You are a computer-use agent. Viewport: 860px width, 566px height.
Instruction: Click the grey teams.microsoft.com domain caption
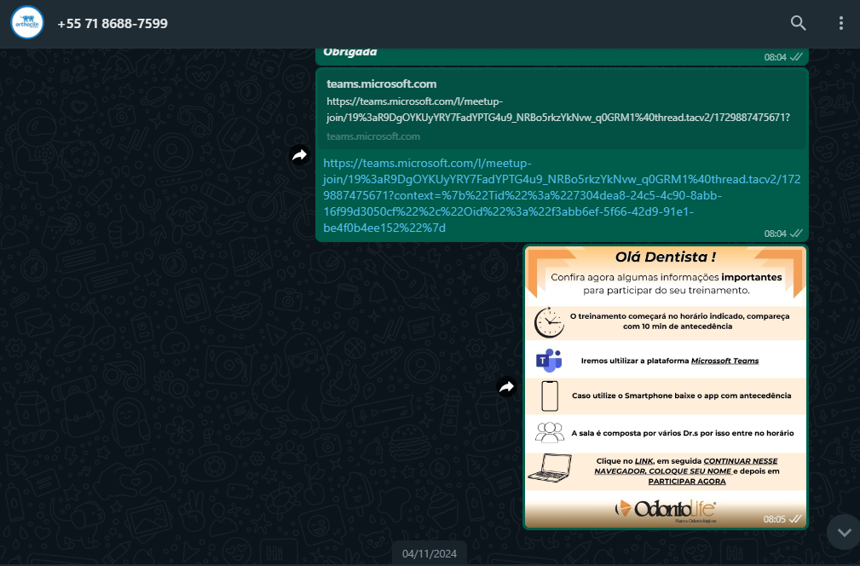tap(373, 136)
